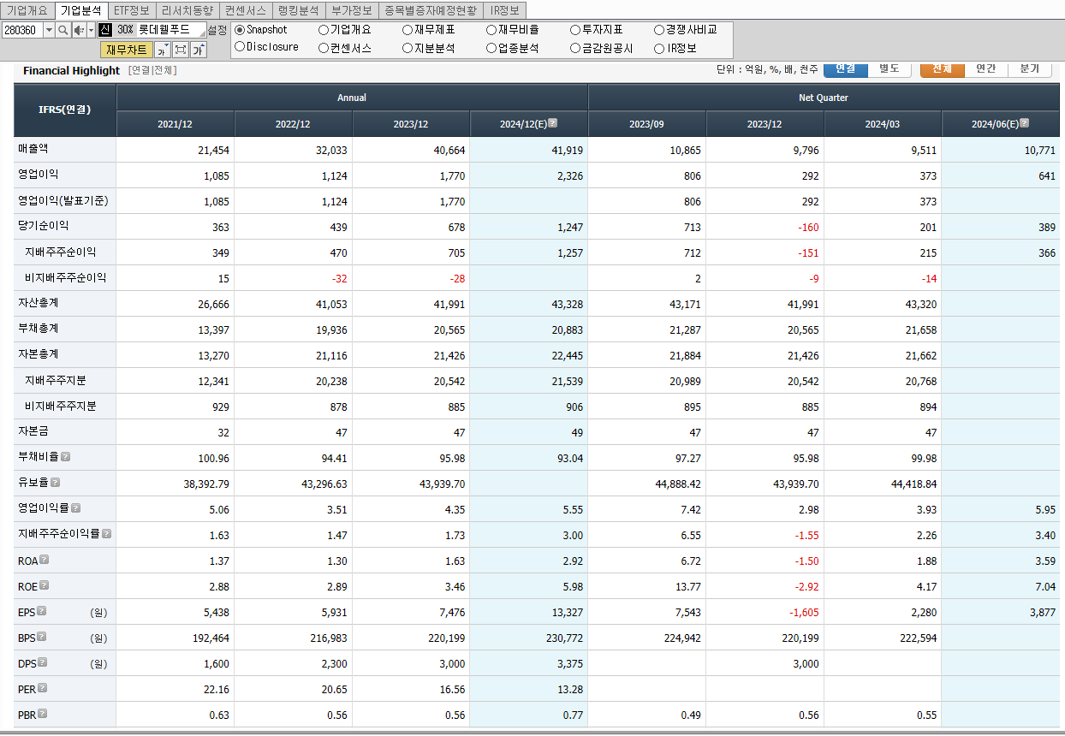
Task: Click the 2024/06(E) EPS value 3,877
Action: [1042, 613]
